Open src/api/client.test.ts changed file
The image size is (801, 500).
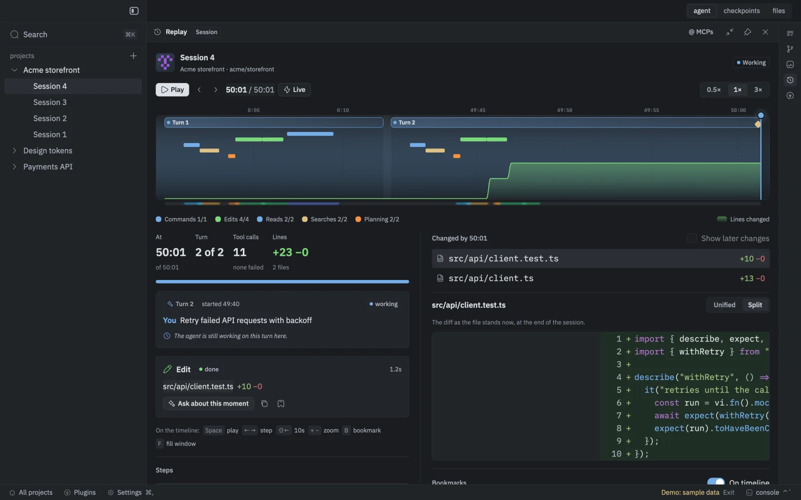pyautogui.click(x=601, y=258)
